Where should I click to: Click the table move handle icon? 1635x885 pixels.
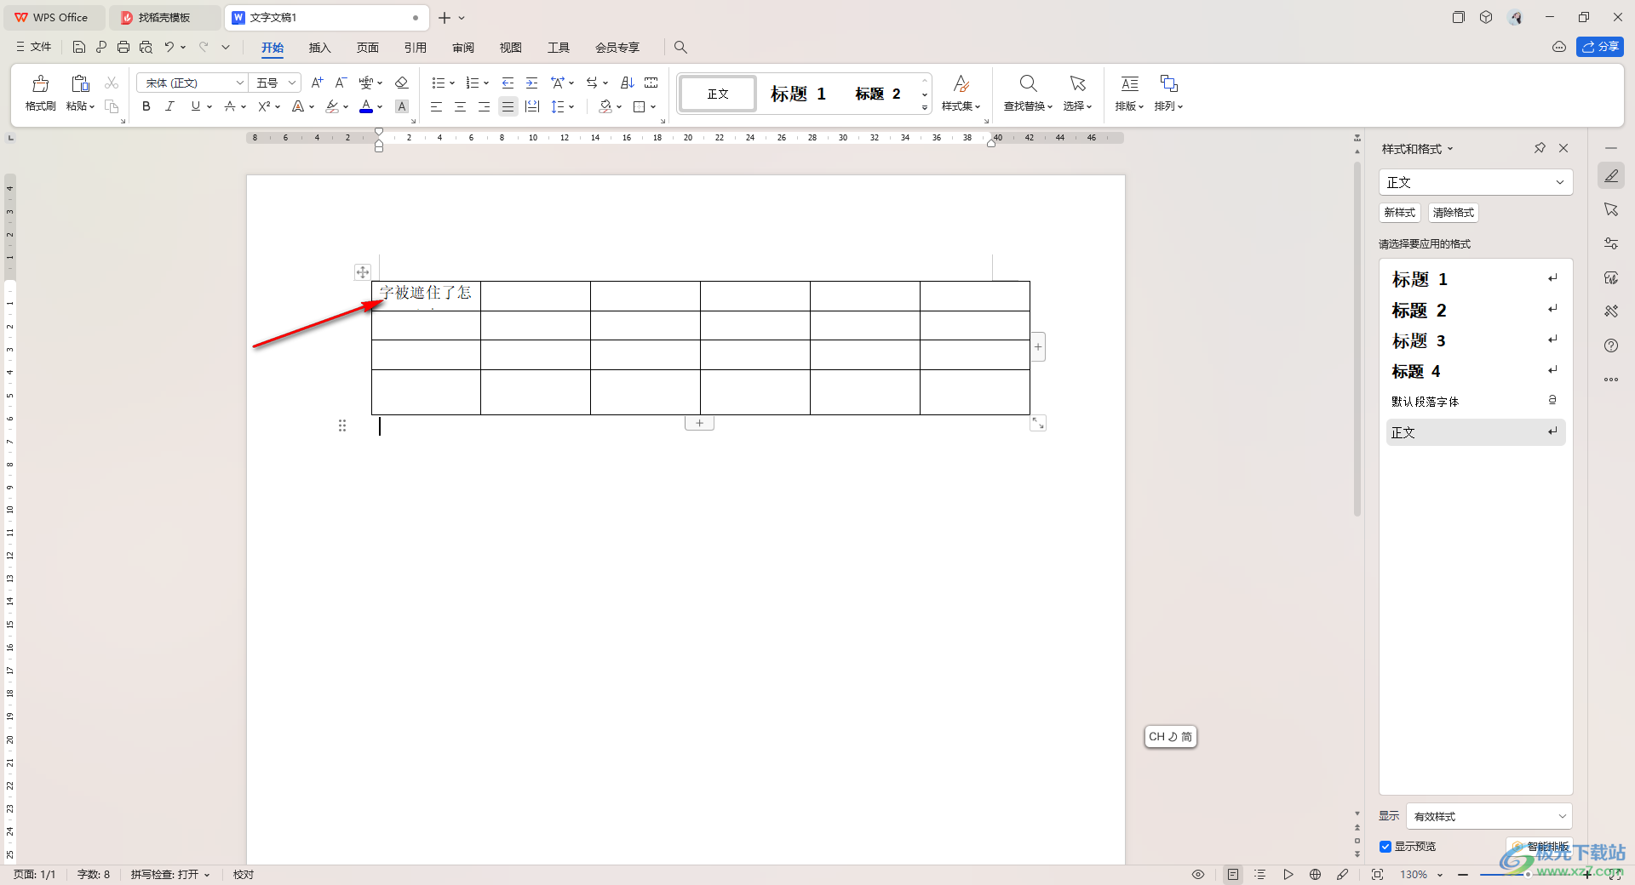pos(363,272)
